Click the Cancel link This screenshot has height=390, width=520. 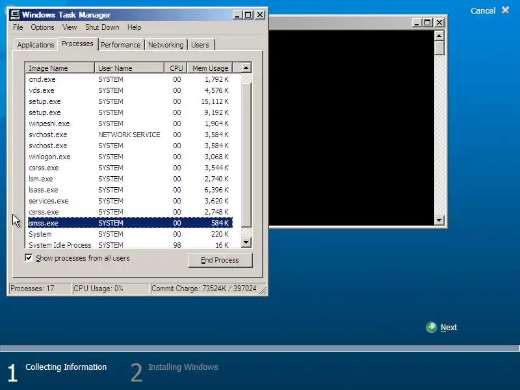pyautogui.click(x=483, y=10)
